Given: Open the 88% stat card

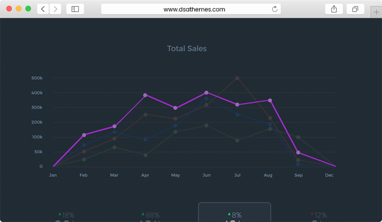Looking at the screenshot, I should pyautogui.click(x=150, y=216).
